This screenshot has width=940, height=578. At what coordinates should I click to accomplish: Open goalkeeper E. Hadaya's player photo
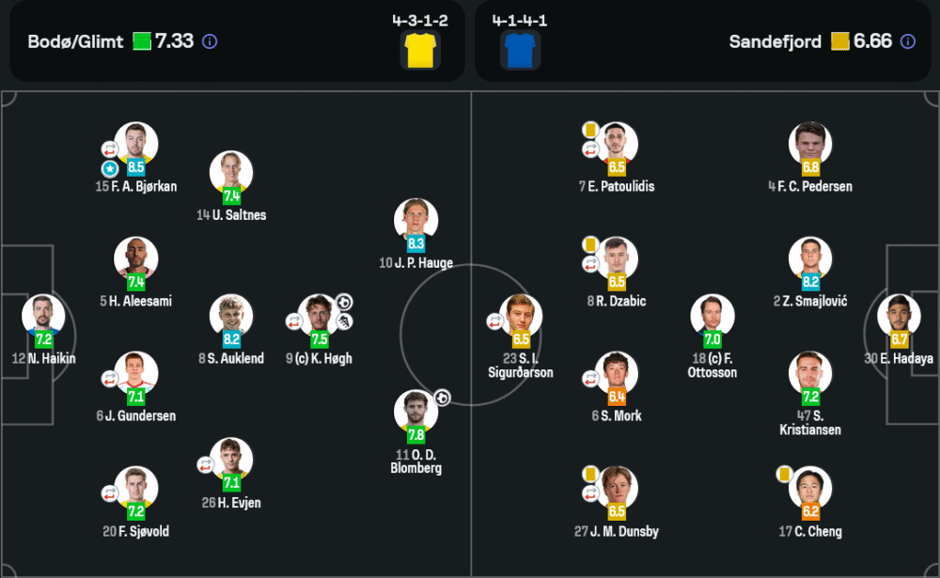click(x=898, y=316)
